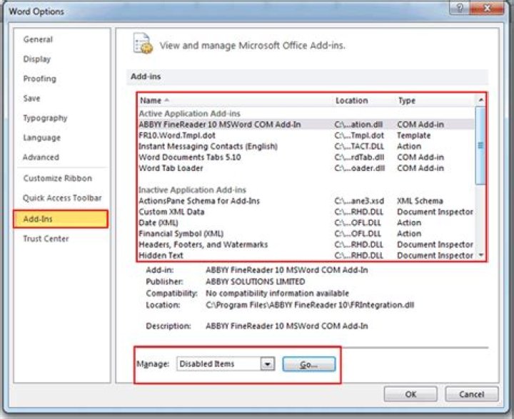Select Quick Access Toolbar category
Image resolution: width=514 pixels, height=419 pixels.
coord(62,198)
